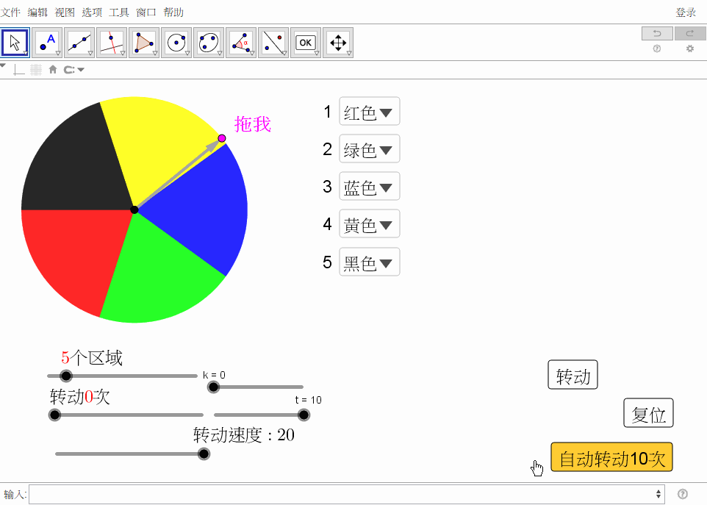The width and height of the screenshot is (707, 505).
Task: Select the Move graphics view tool
Action: tap(338, 43)
